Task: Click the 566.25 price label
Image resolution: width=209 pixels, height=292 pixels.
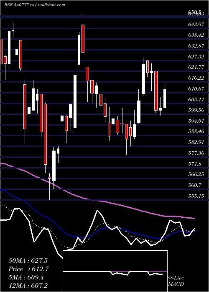Action: [x=196, y=174]
